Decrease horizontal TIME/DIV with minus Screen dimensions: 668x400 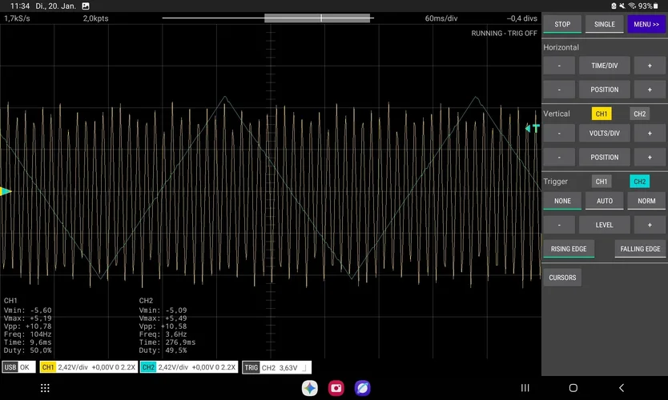[559, 66]
